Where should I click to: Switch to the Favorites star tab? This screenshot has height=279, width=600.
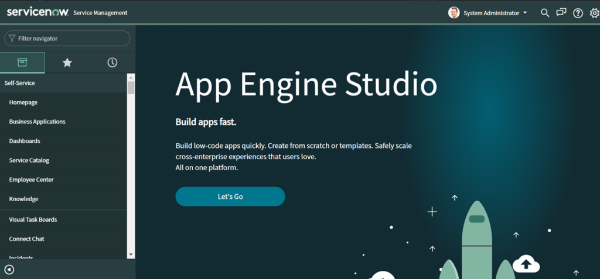67,63
